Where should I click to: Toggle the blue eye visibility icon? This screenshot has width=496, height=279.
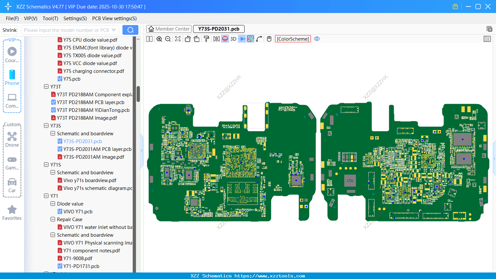point(317,39)
